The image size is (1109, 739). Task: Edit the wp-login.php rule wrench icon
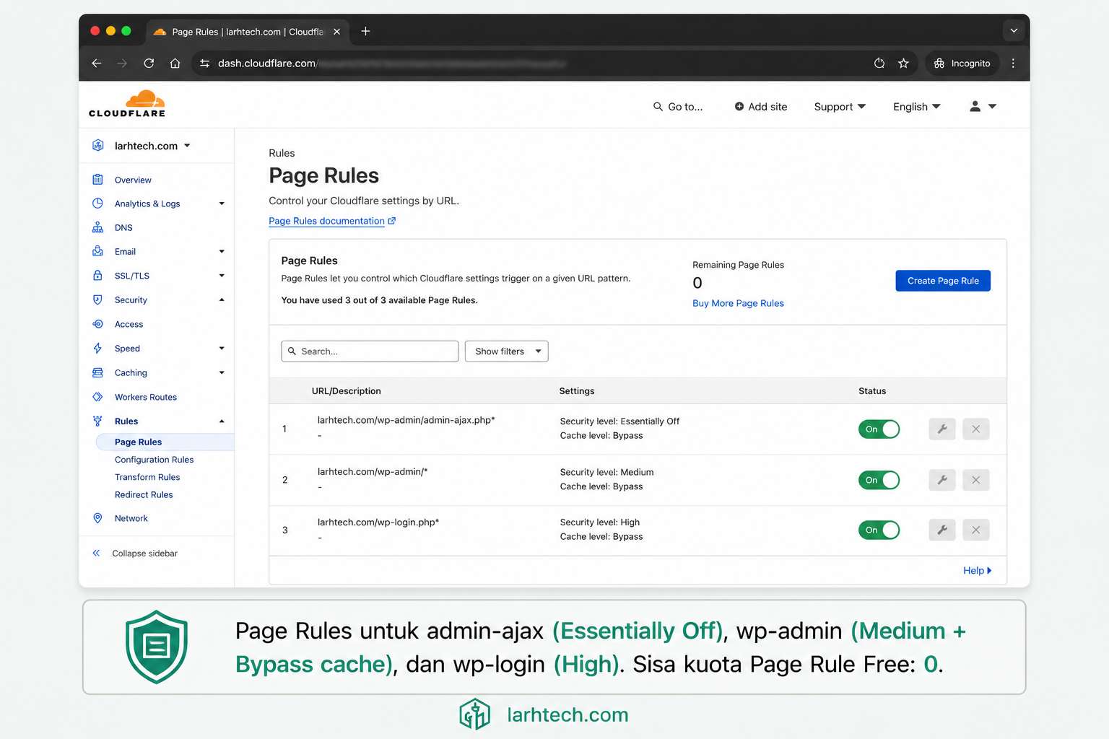pyautogui.click(x=942, y=530)
